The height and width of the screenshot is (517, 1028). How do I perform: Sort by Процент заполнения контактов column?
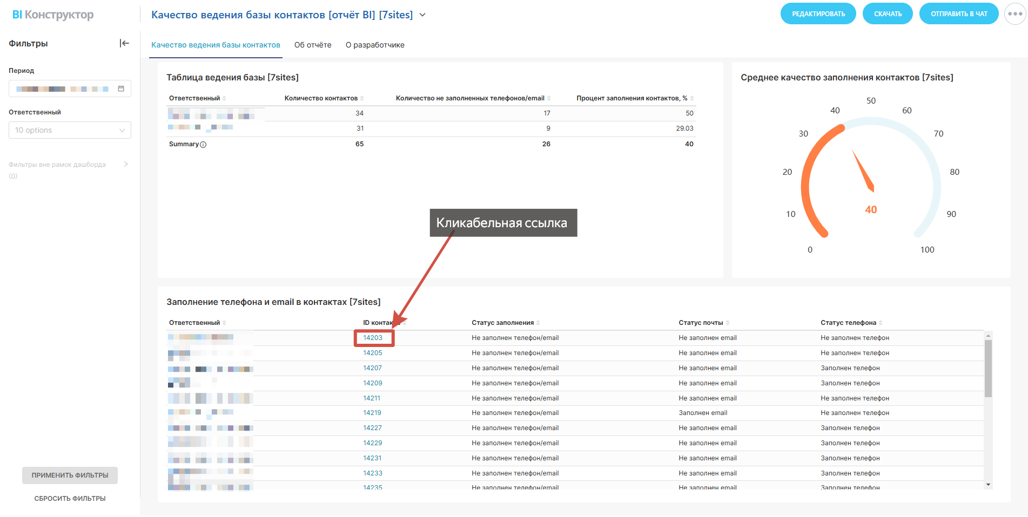692,98
